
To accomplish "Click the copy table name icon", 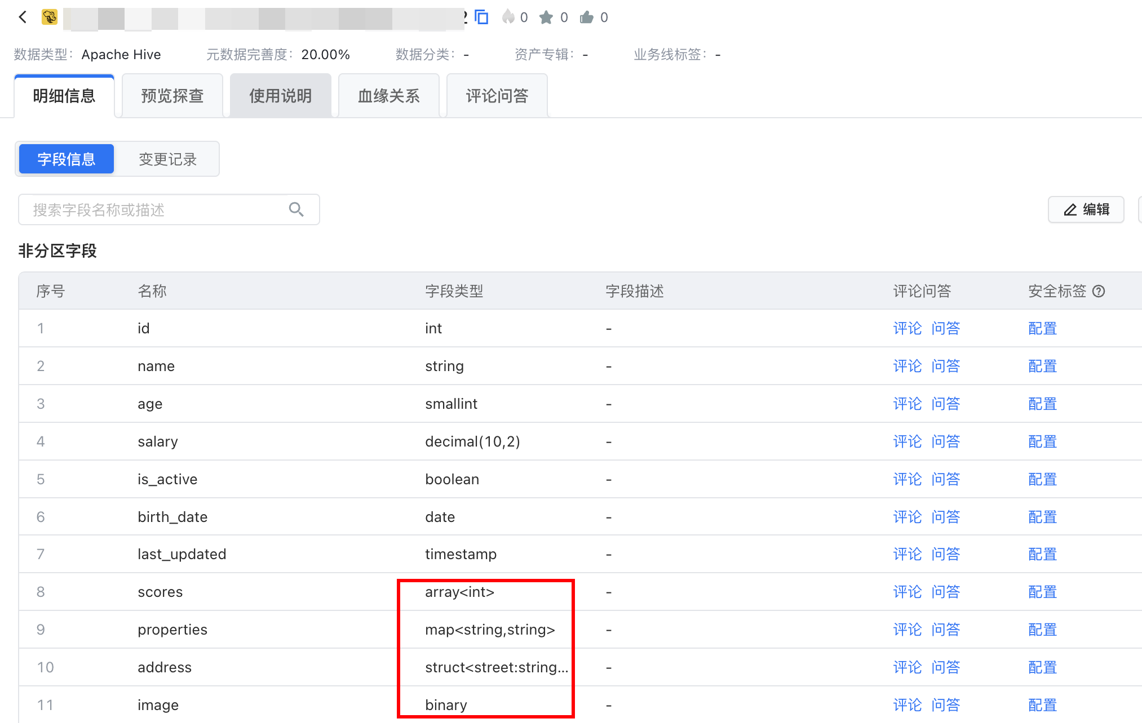I will (481, 17).
